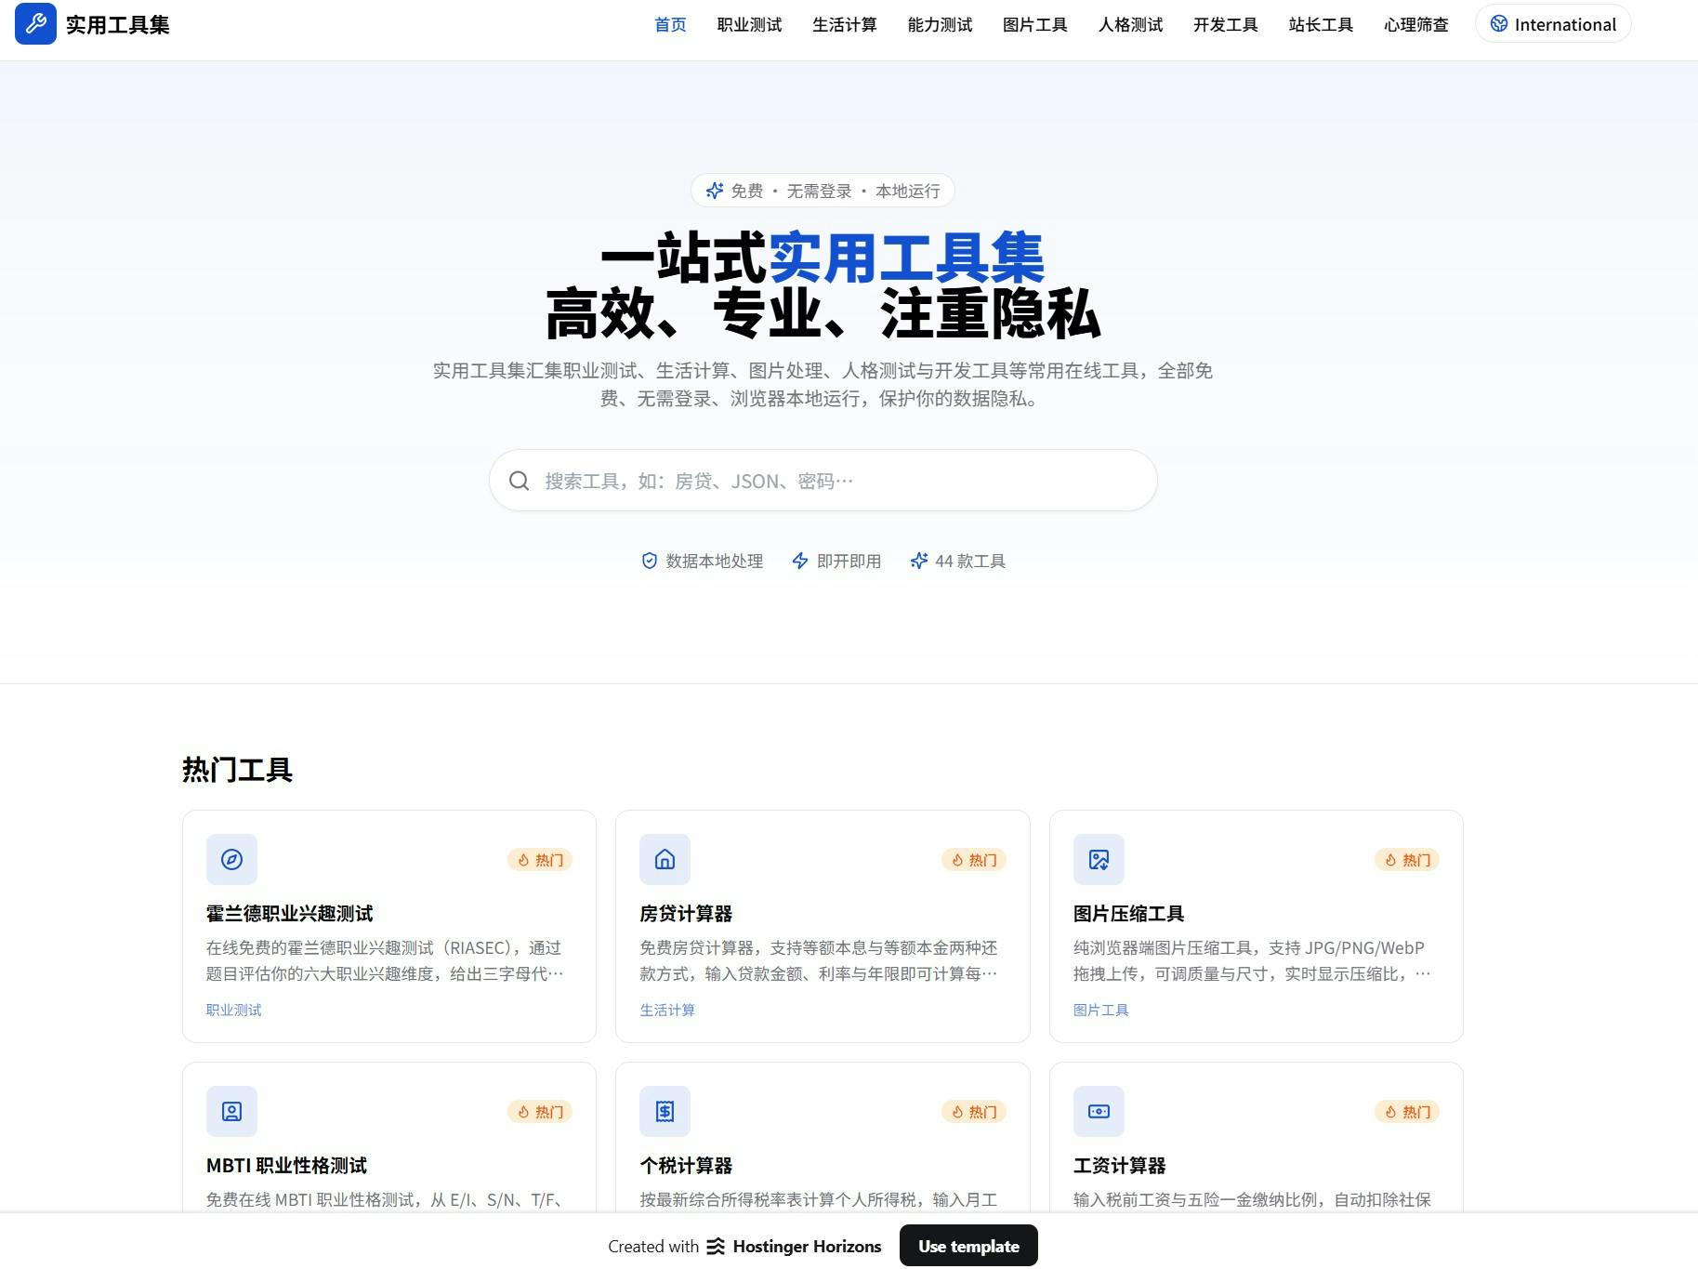Click the lightning icon next to 即开即用
The image size is (1698, 1269).
[800, 561]
